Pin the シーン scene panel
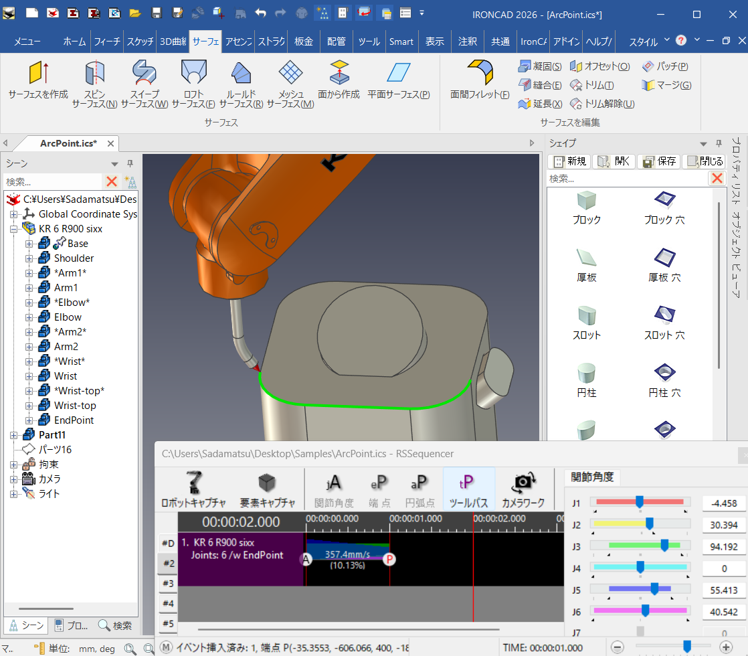The height and width of the screenshot is (656, 748). tap(130, 164)
